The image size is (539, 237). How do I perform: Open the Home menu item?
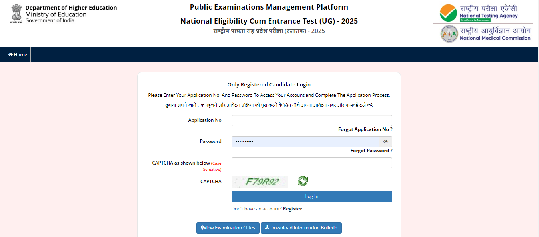18,55
